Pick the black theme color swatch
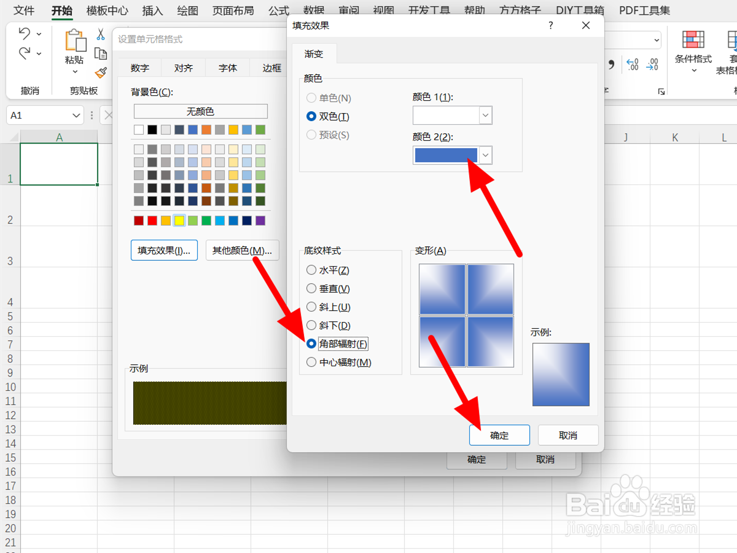Screen dimensions: 737x553 [x=152, y=130]
